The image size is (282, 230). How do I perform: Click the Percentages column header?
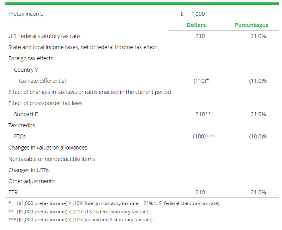(x=251, y=25)
